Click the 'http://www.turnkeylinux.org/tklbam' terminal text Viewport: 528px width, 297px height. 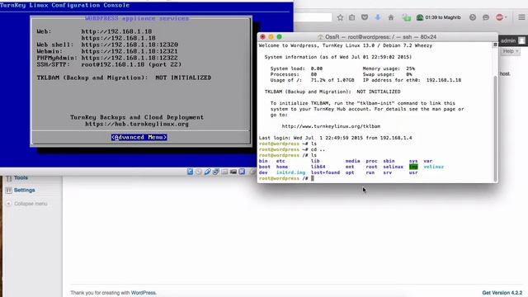point(331,126)
